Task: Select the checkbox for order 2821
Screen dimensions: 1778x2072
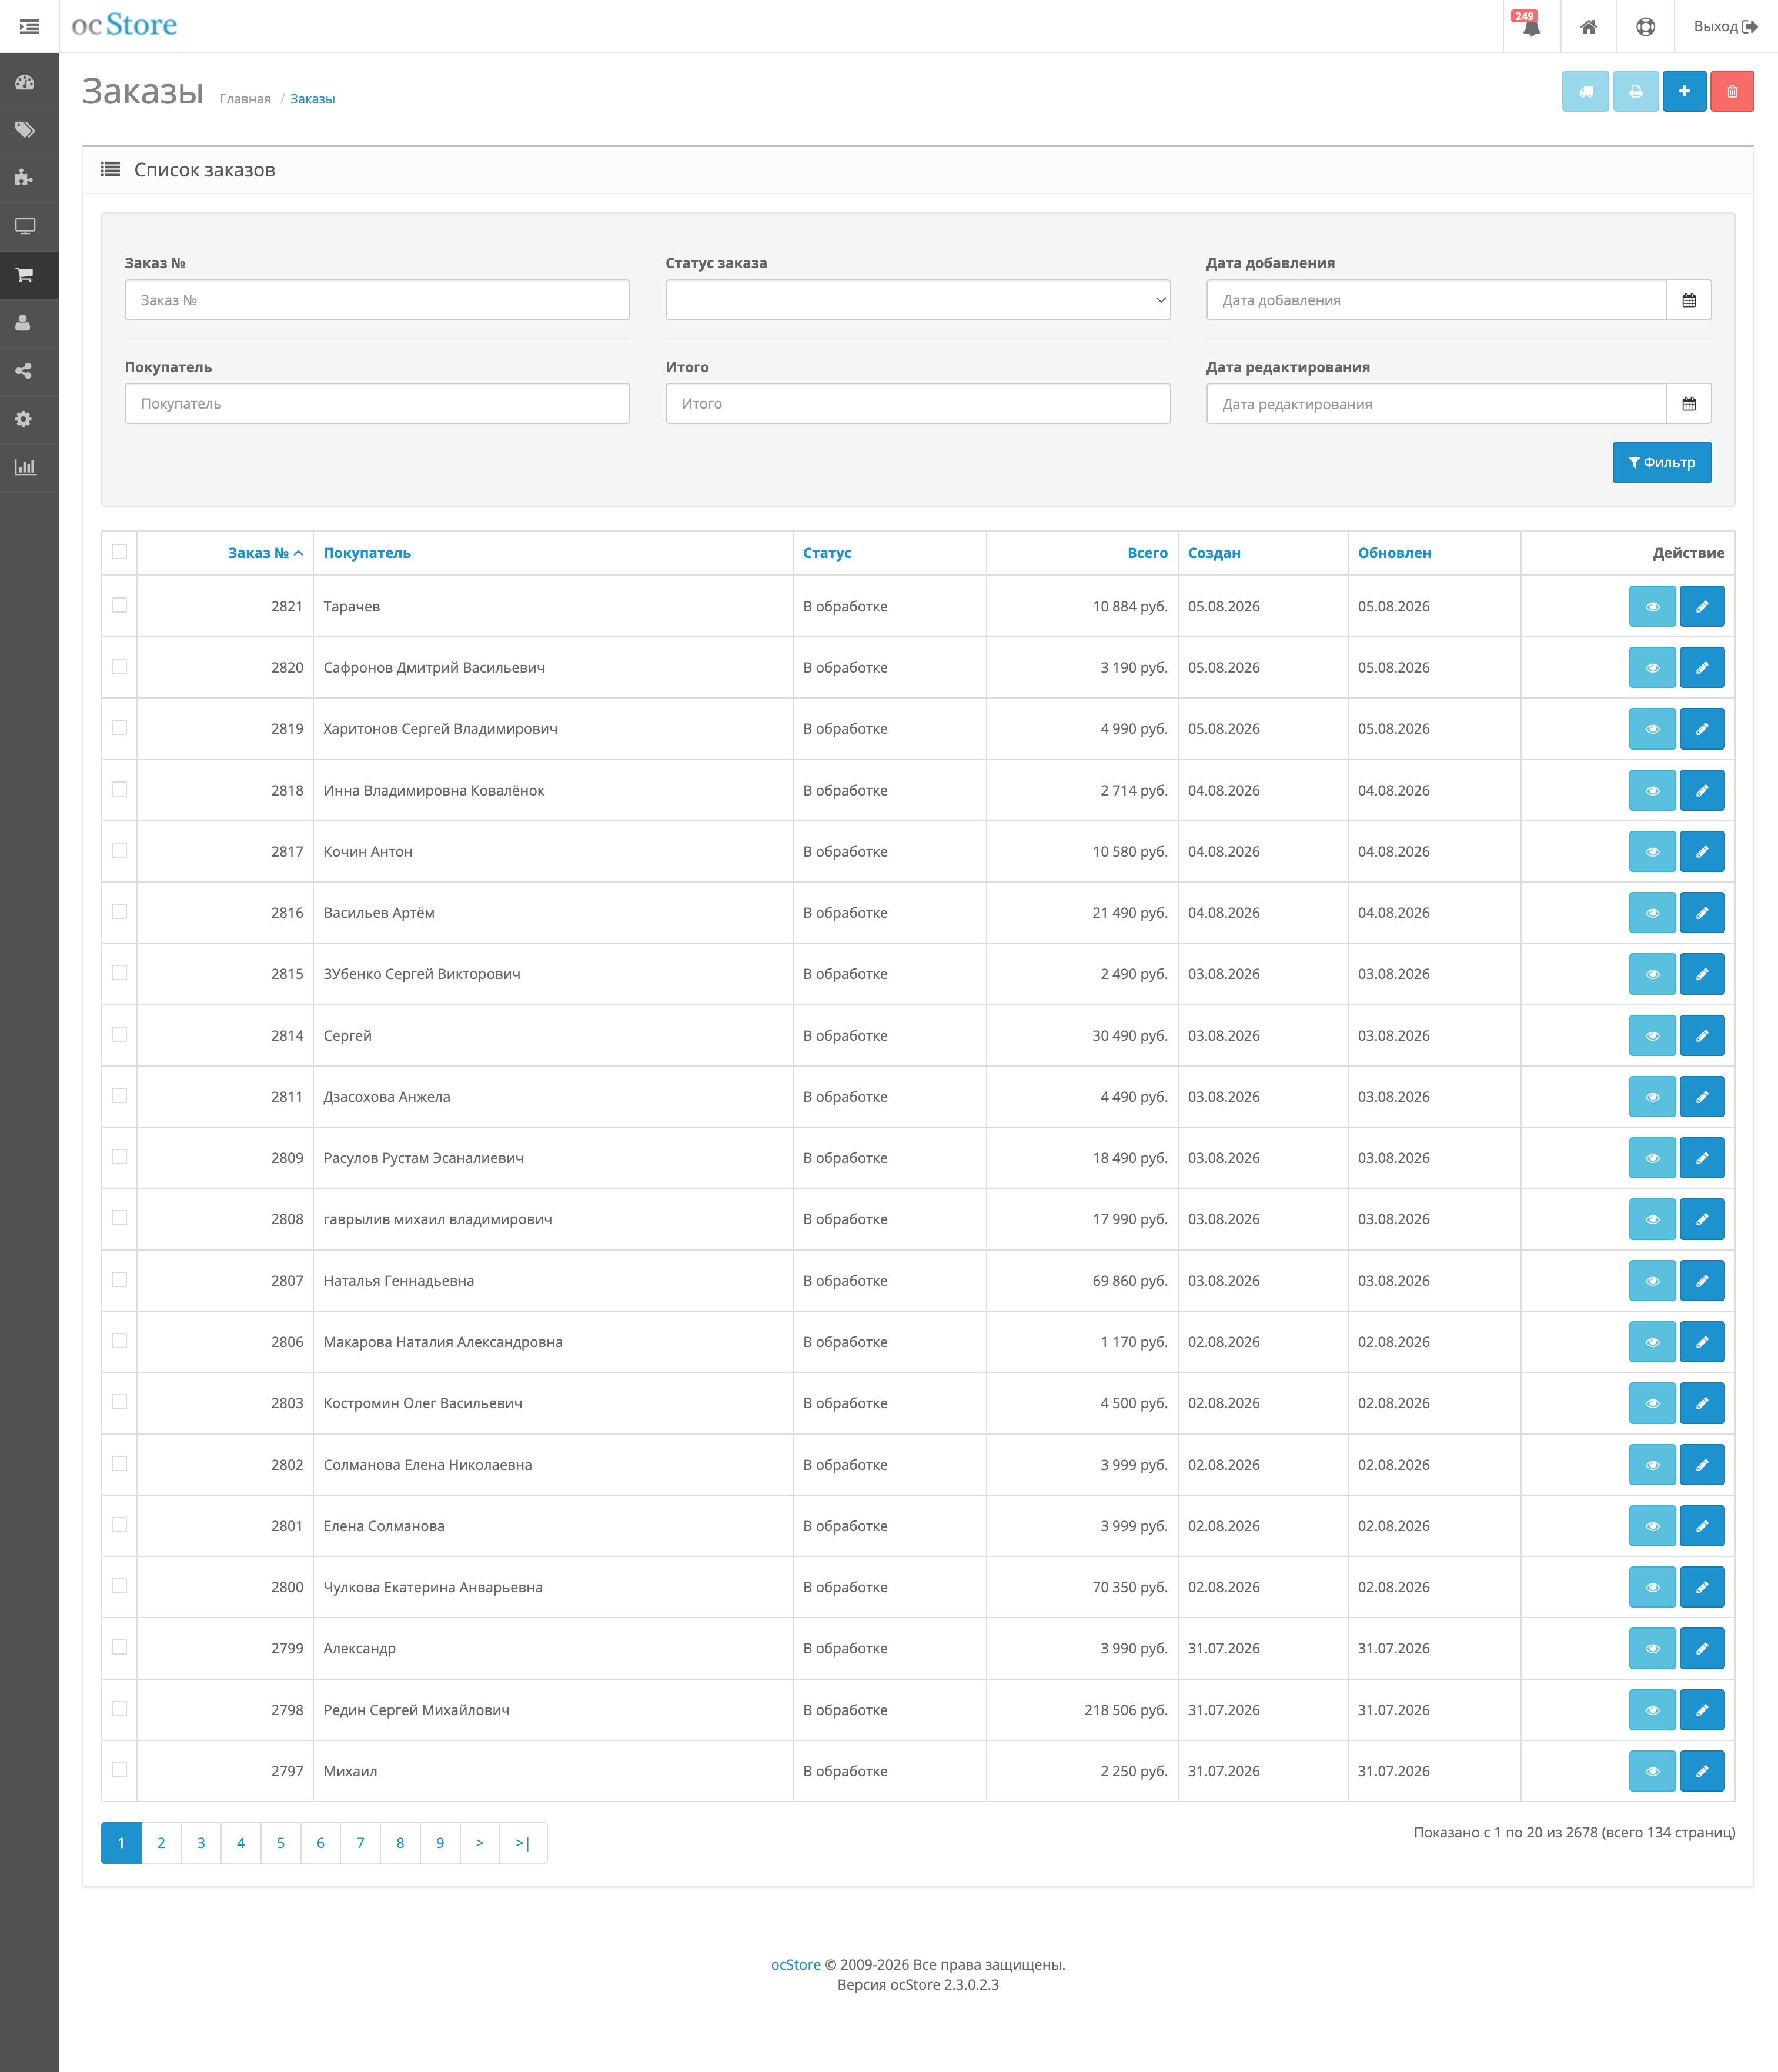Action: [119, 605]
